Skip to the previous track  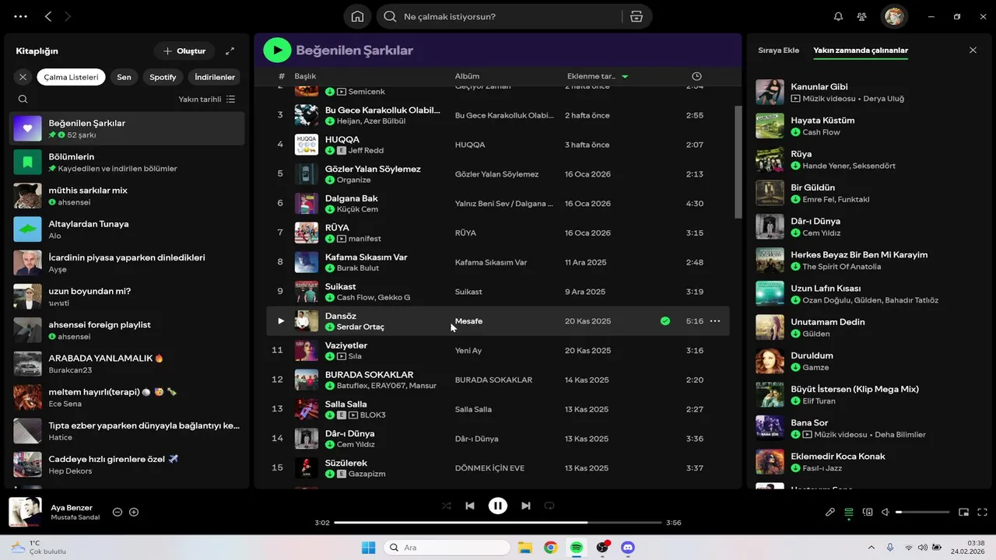(470, 506)
